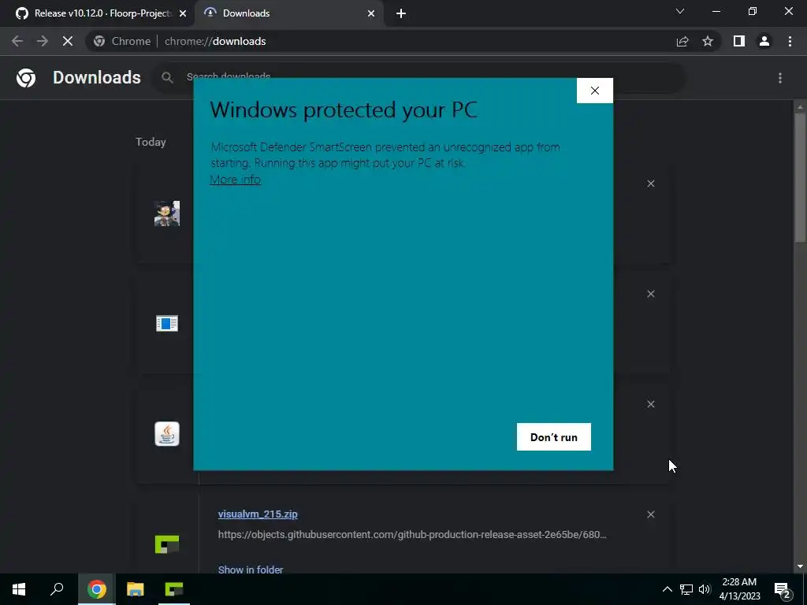Open the Chrome profile menu
Image resolution: width=807 pixels, height=605 pixels.
764,41
